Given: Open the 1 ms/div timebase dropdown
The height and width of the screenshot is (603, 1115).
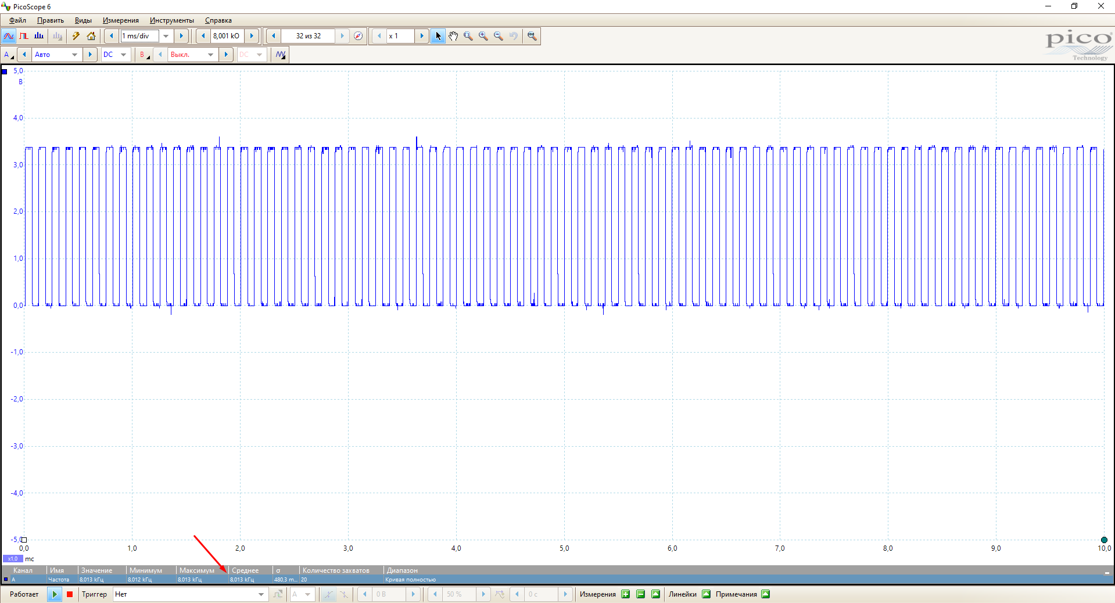Looking at the screenshot, I should point(166,36).
